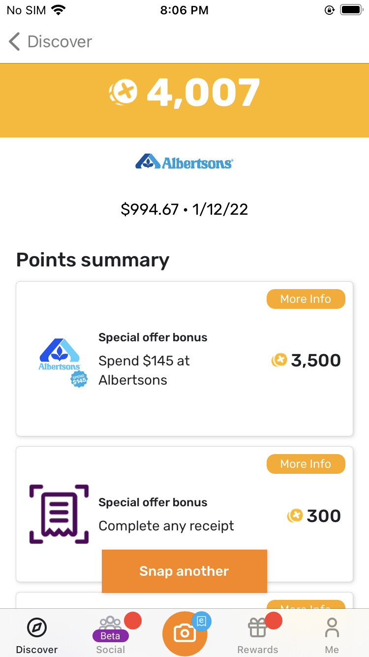Tap the 300 points coin icon
This screenshot has height=657, width=369.
[x=295, y=516]
